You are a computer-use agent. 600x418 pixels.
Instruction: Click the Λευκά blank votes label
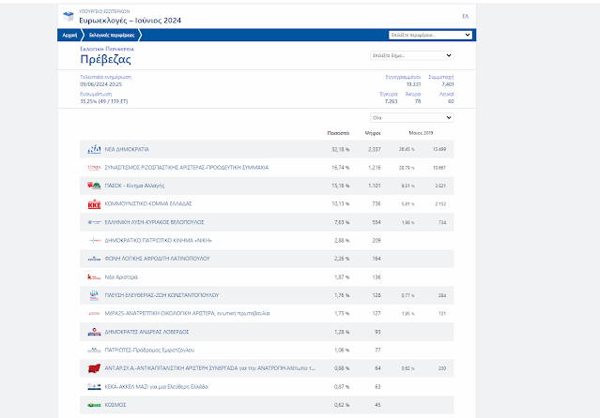coord(447,94)
